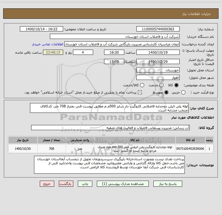
Task: Click the ردیف column header
Action: [x=209, y=140]
